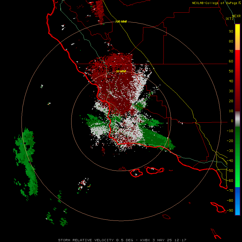Image resolution: width=242 pixels, height=242 pixels.
Task: Click the '-80' value on the velocity scale
Action: pyautogui.click(x=230, y=201)
